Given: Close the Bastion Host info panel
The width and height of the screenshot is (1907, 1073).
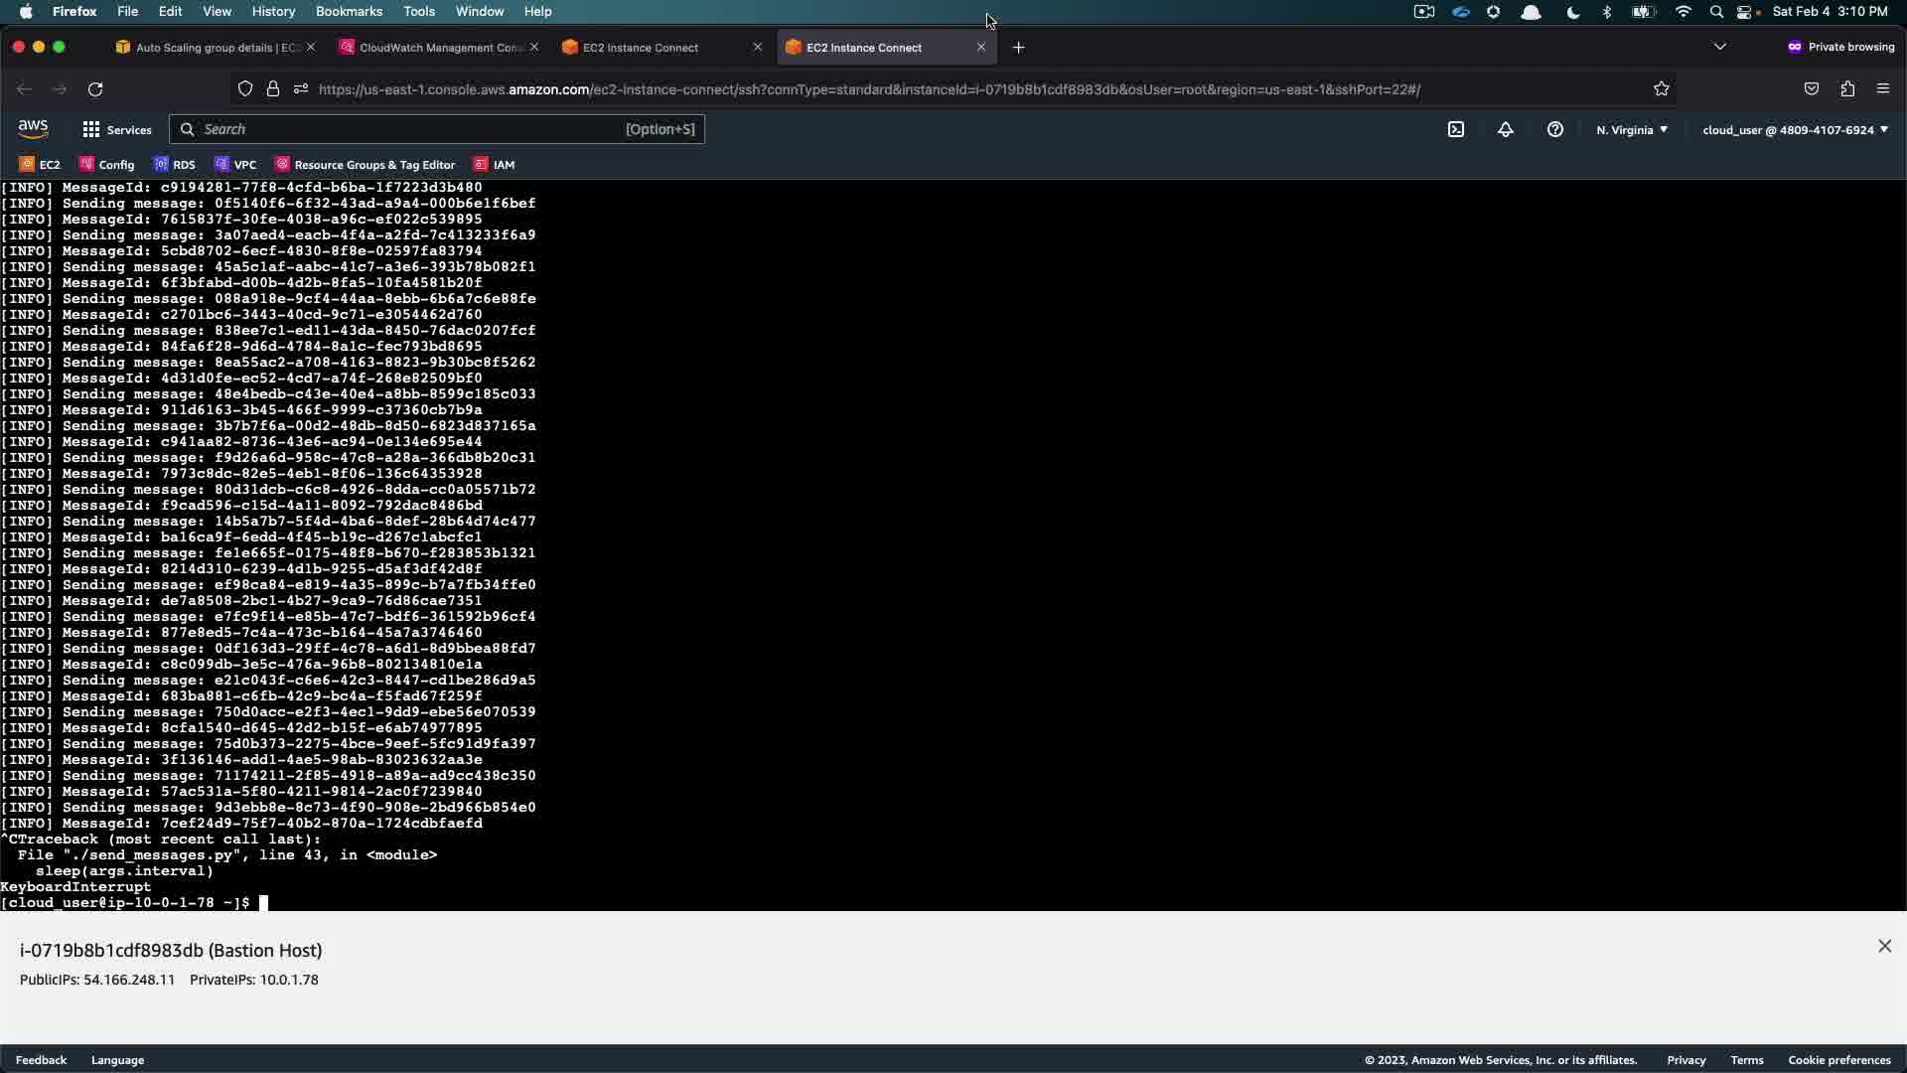Looking at the screenshot, I should pyautogui.click(x=1884, y=947).
